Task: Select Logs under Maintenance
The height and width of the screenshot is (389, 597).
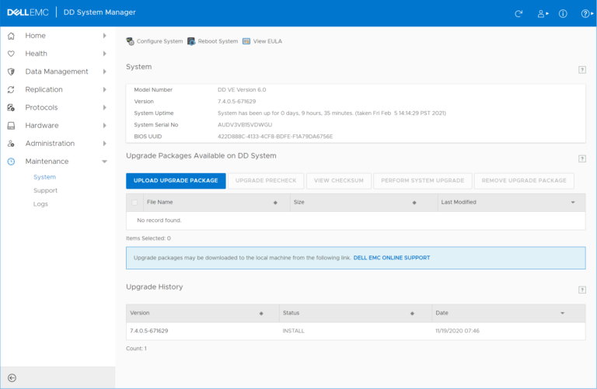Action: click(x=40, y=204)
